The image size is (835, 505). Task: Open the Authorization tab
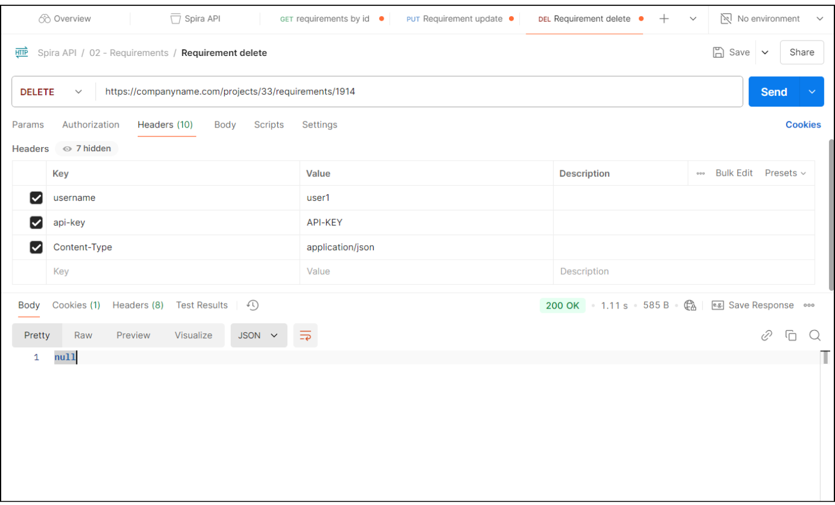(91, 124)
